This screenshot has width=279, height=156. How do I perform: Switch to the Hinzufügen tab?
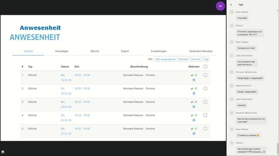coord(62,51)
